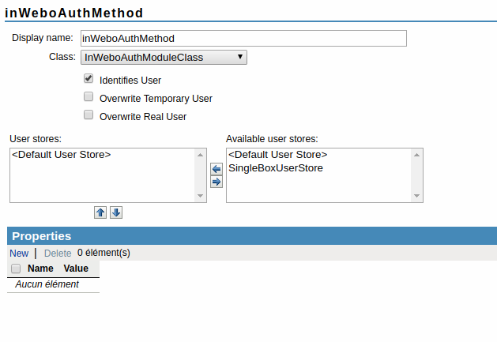The width and height of the screenshot is (497, 342).
Task: Sort properties by Name column header
Action: point(40,269)
